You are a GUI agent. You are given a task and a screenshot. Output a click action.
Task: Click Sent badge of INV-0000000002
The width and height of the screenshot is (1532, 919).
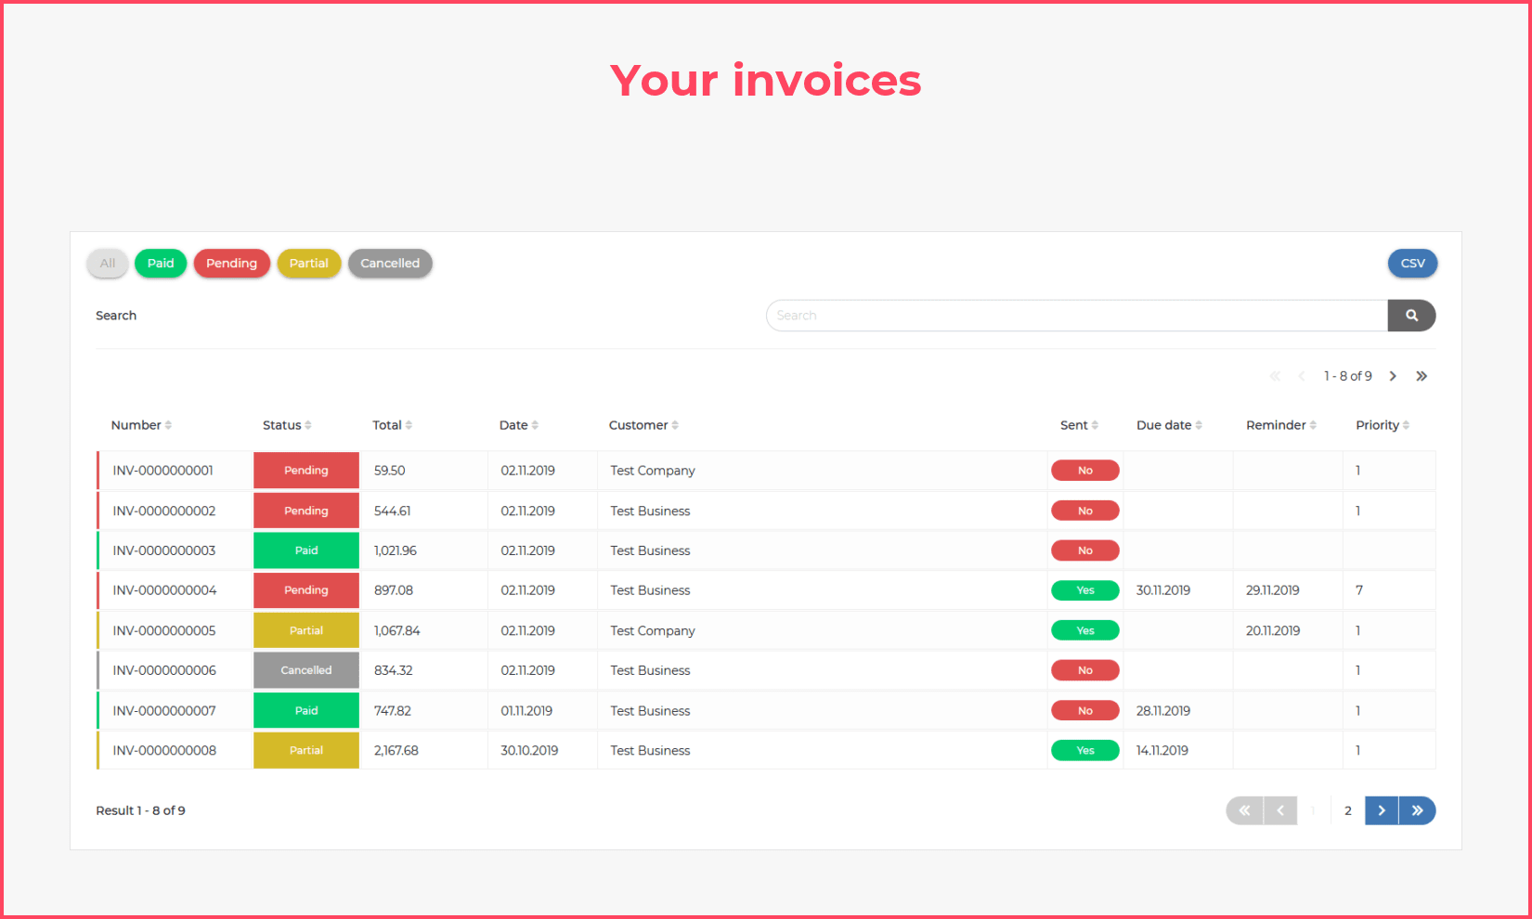click(x=1084, y=511)
